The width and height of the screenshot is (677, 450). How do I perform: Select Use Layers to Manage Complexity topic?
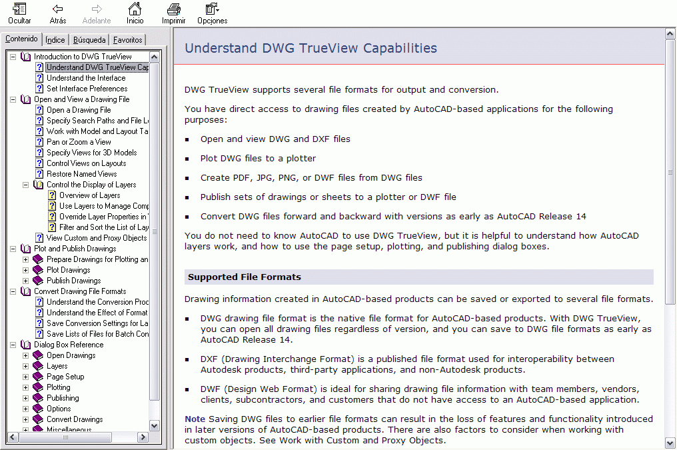pos(104,206)
